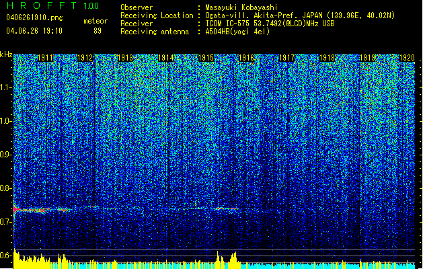Click the observer name Masayuki Kobayashi
This screenshot has width=423, height=269.
coord(241,7)
